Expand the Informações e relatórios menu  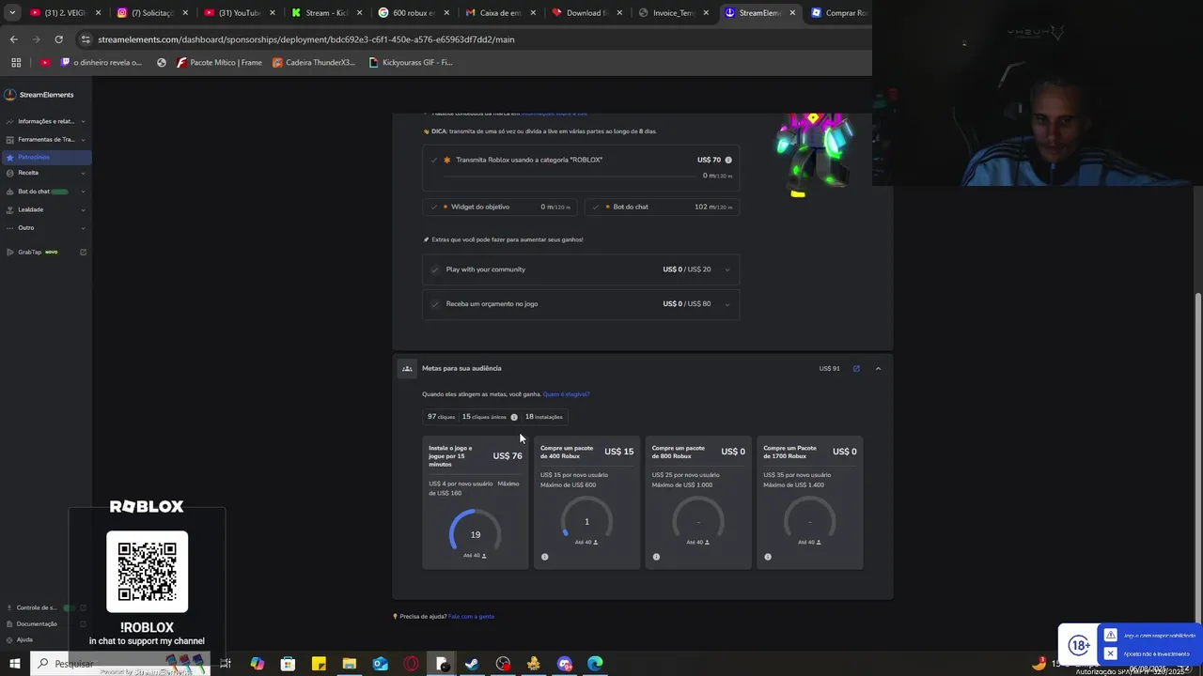tap(46, 121)
